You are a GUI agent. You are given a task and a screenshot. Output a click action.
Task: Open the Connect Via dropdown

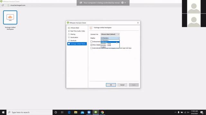(110, 34)
